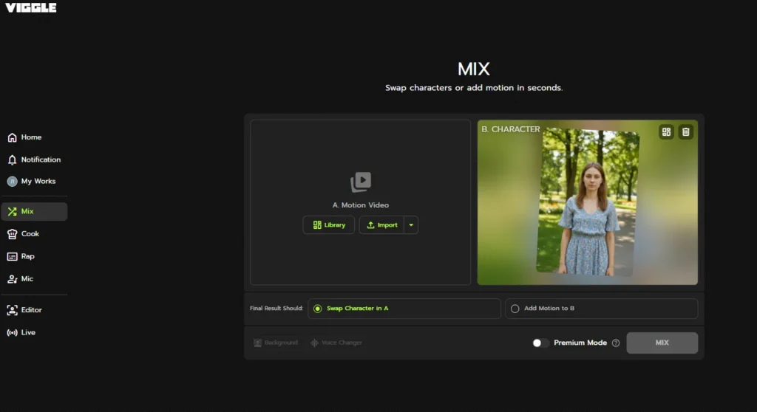
Task: Toggle Premium Mode switch
Action: [540, 343]
